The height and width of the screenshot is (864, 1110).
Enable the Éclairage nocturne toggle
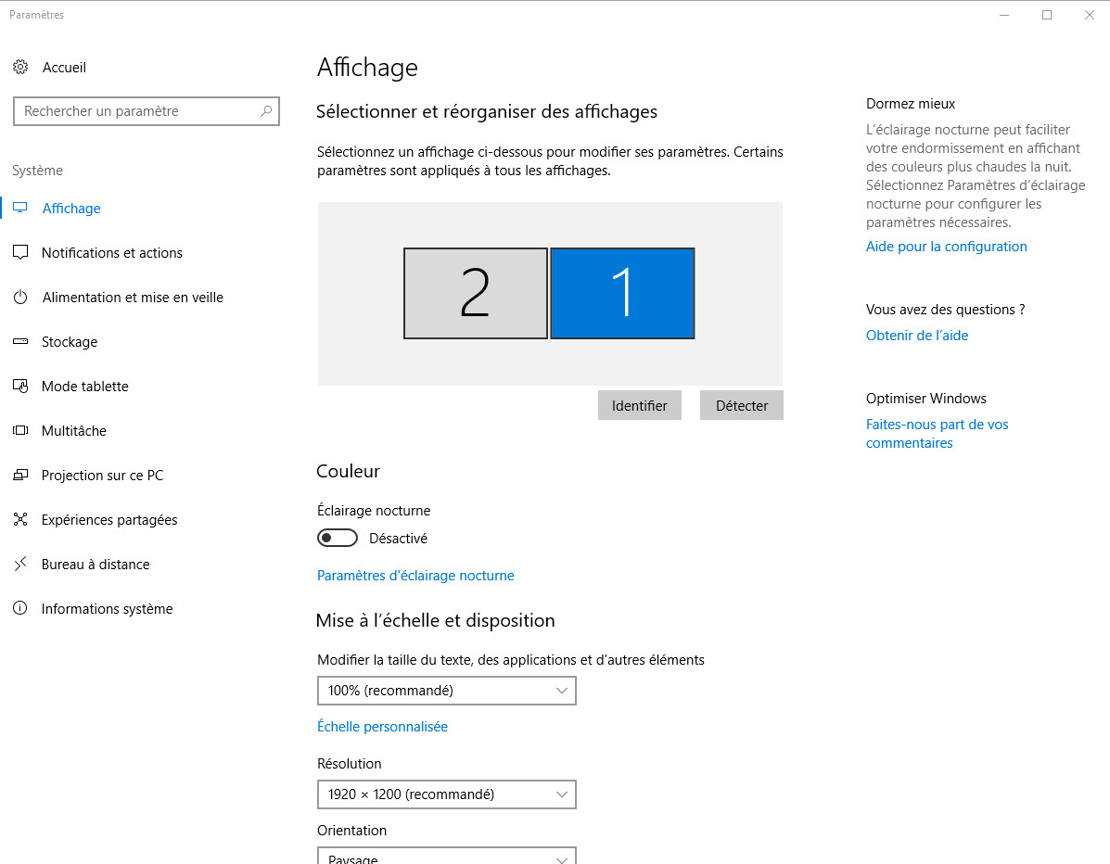[x=338, y=539]
